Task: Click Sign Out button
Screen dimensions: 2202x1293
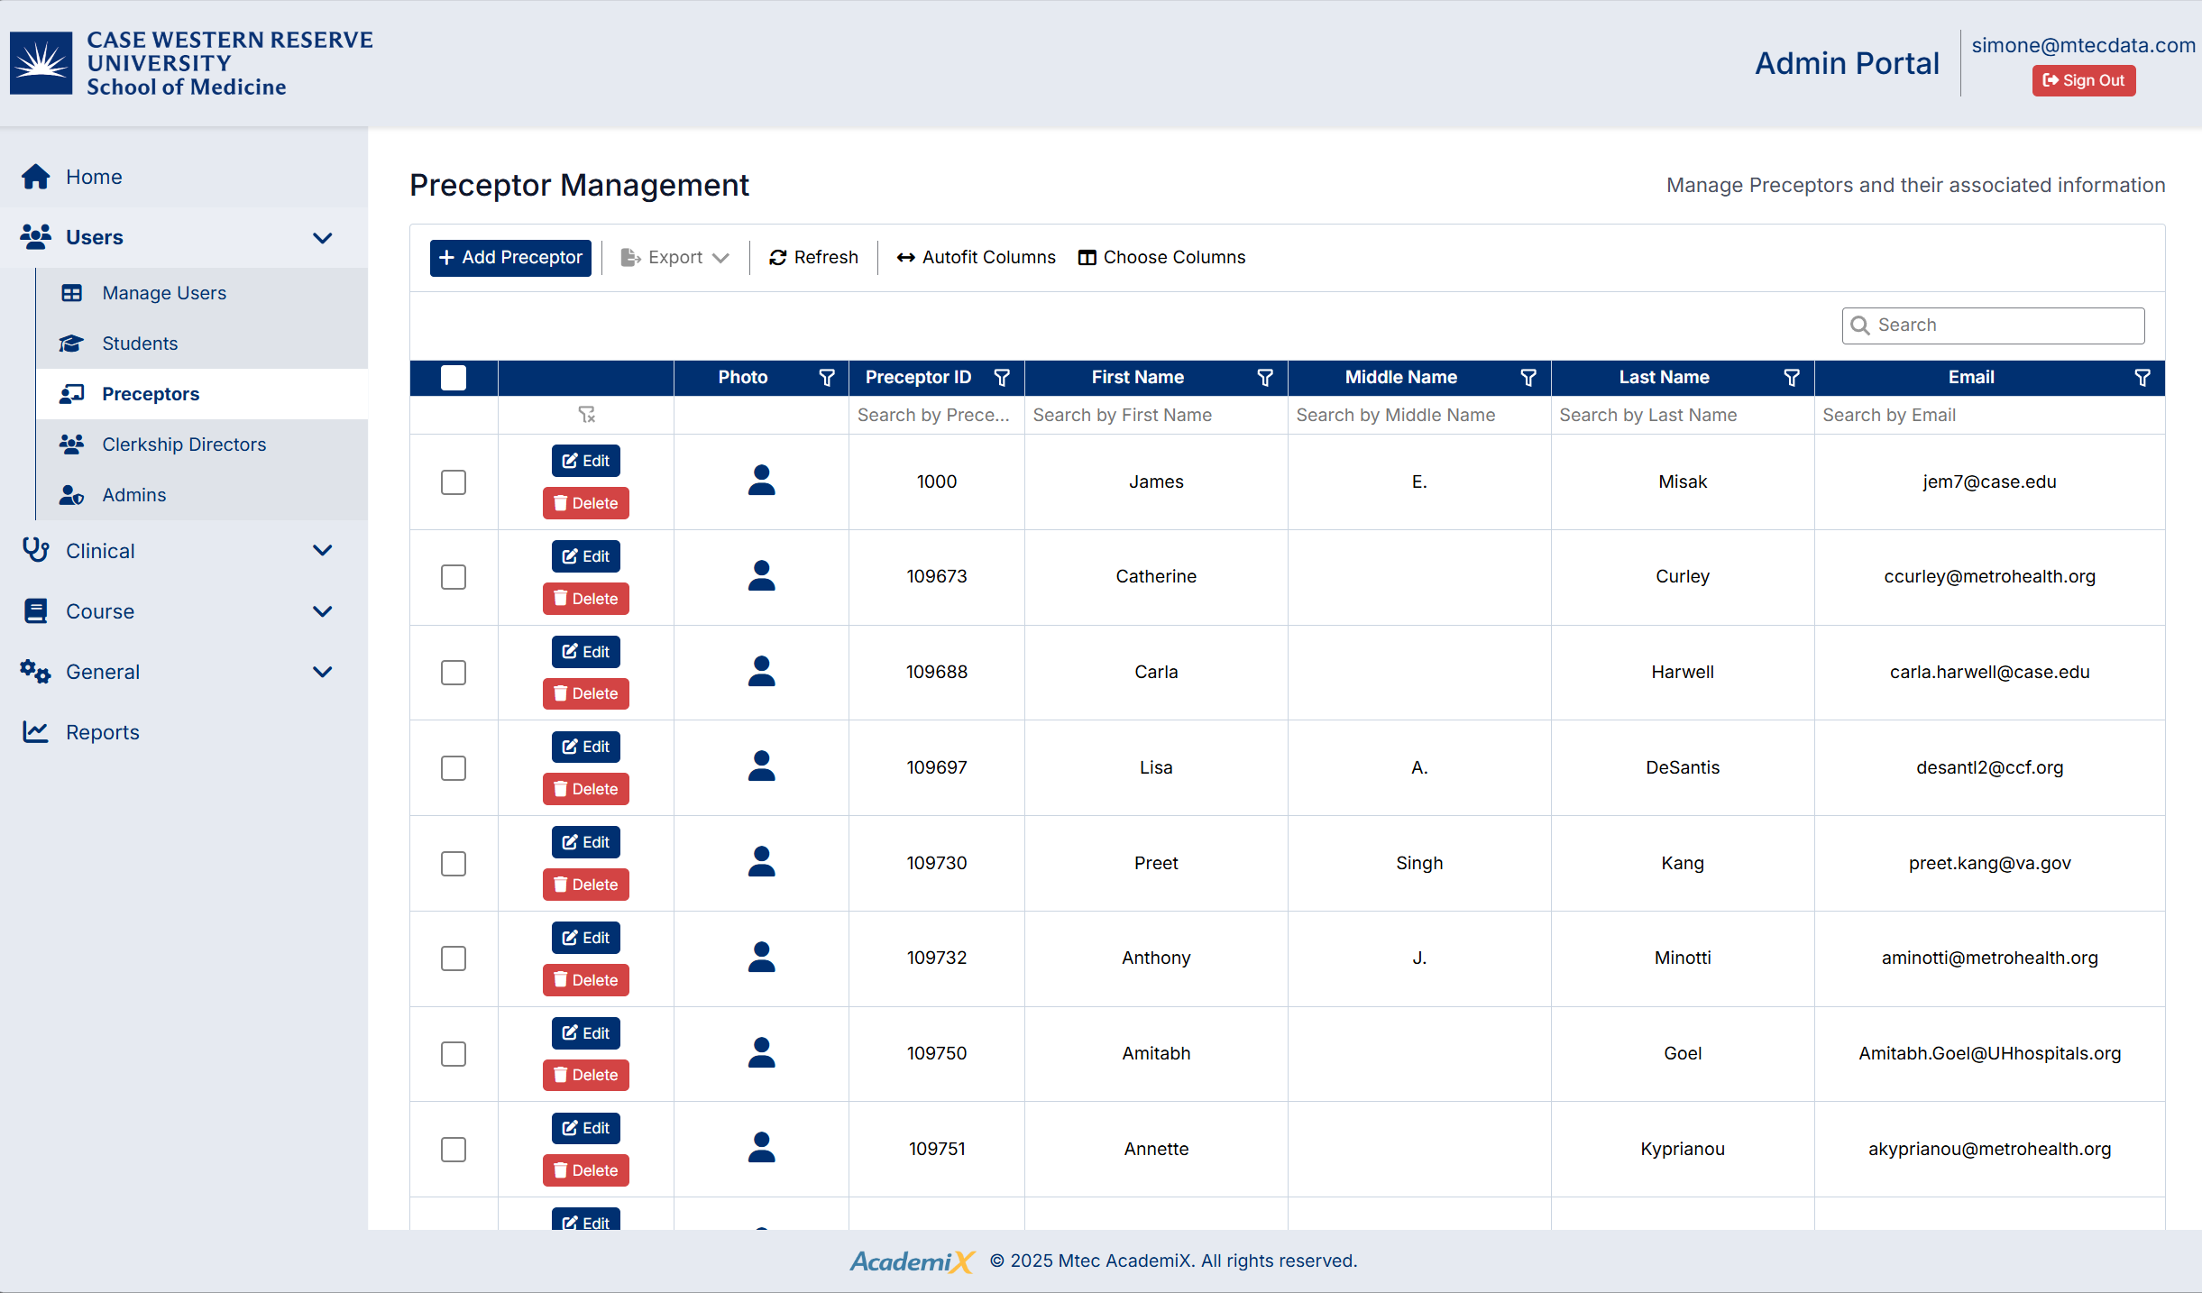Action: [2083, 80]
